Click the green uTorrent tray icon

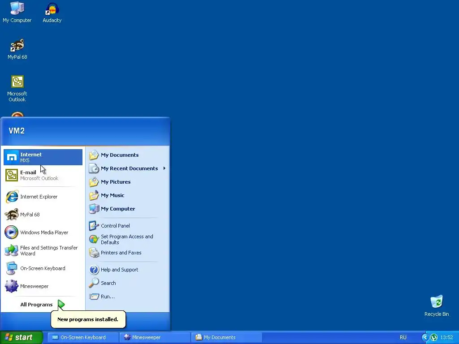click(x=434, y=338)
